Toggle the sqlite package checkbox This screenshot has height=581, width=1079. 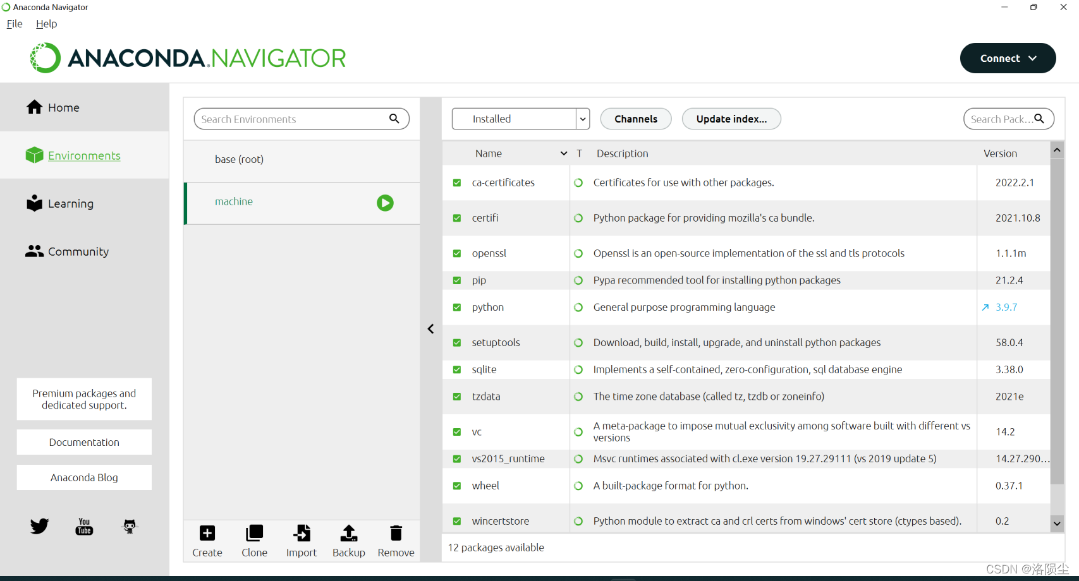pos(457,369)
